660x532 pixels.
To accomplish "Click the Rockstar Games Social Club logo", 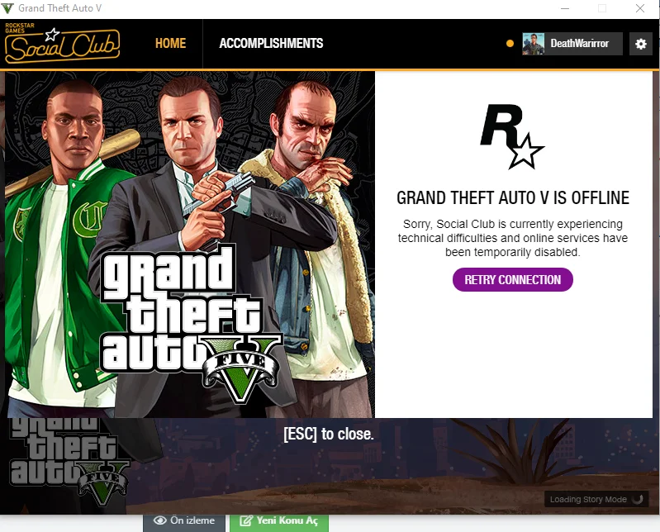I will [x=62, y=43].
